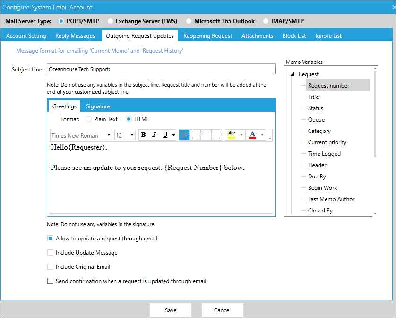Viewport: 396px width, 318px height.
Task: Toggle bold formatting in editor toolbar
Action: tap(144, 135)
